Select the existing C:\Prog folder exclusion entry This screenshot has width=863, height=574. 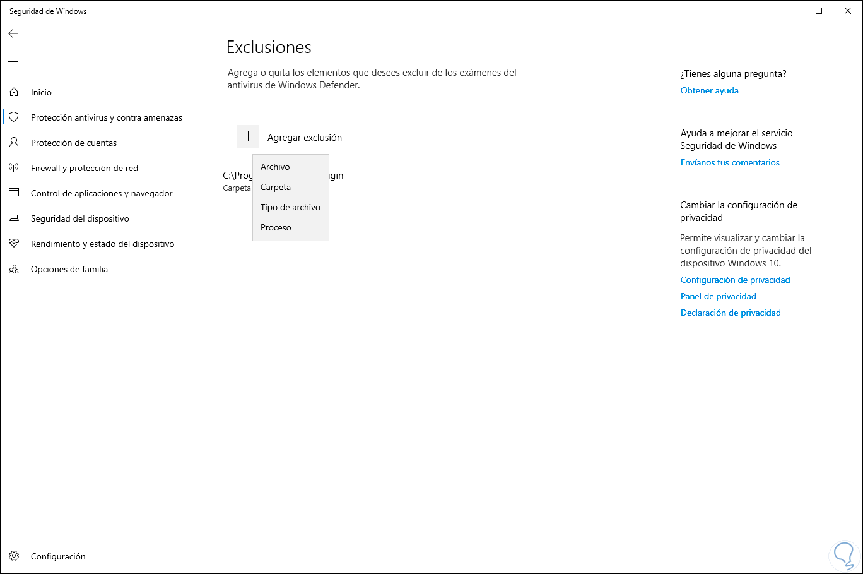283,181
